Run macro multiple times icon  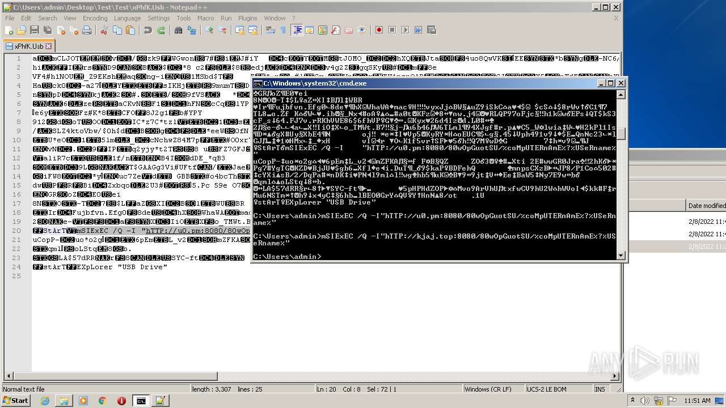click(x=418, y=30)
